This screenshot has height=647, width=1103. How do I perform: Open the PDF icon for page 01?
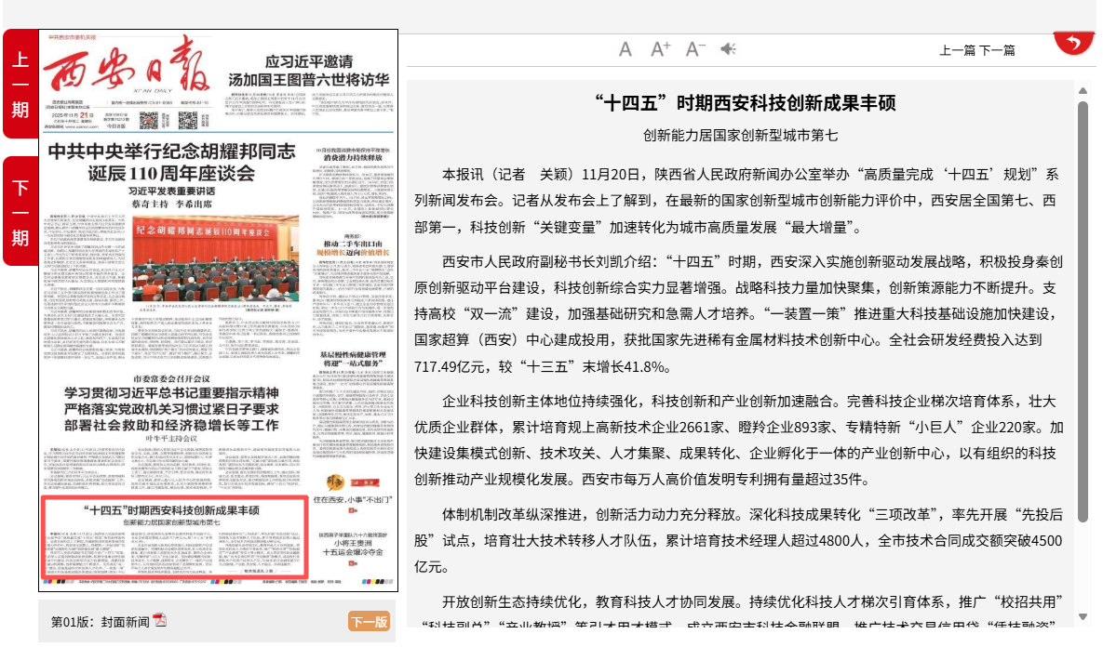point(160,620)
